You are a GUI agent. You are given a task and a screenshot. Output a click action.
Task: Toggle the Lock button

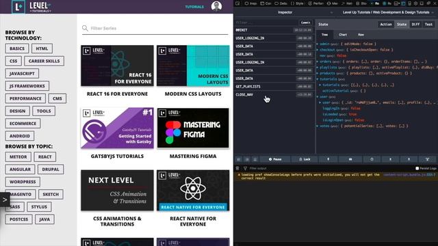click(x=305, y=159)
